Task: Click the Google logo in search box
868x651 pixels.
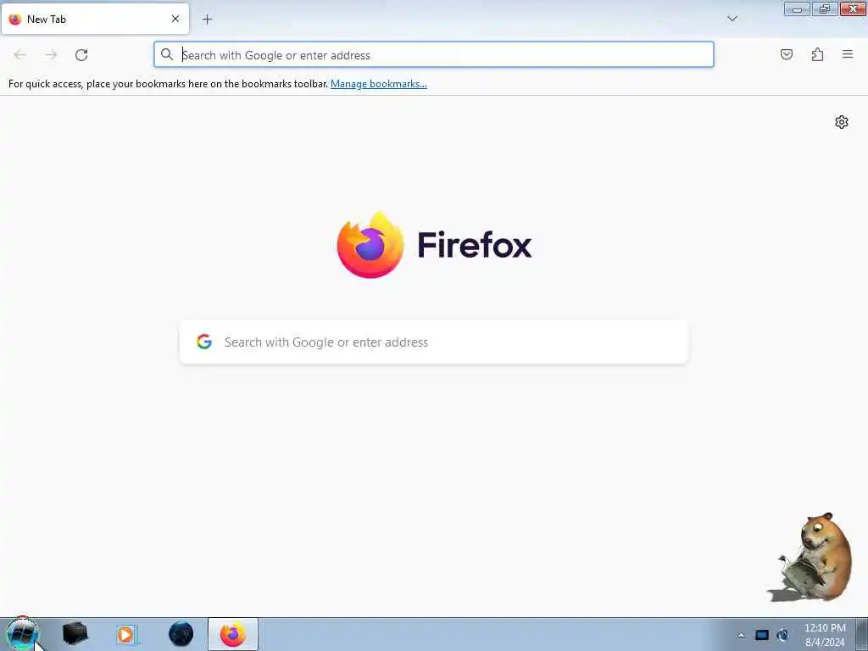Action: pos(204,342)
